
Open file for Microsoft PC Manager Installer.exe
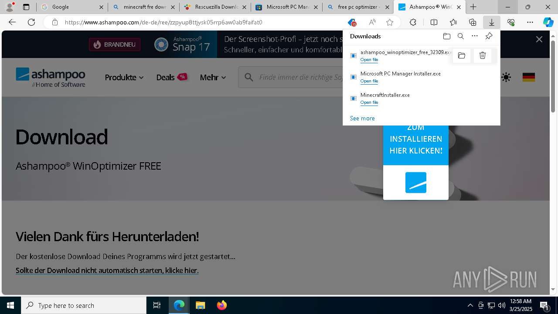click(369, 81)
